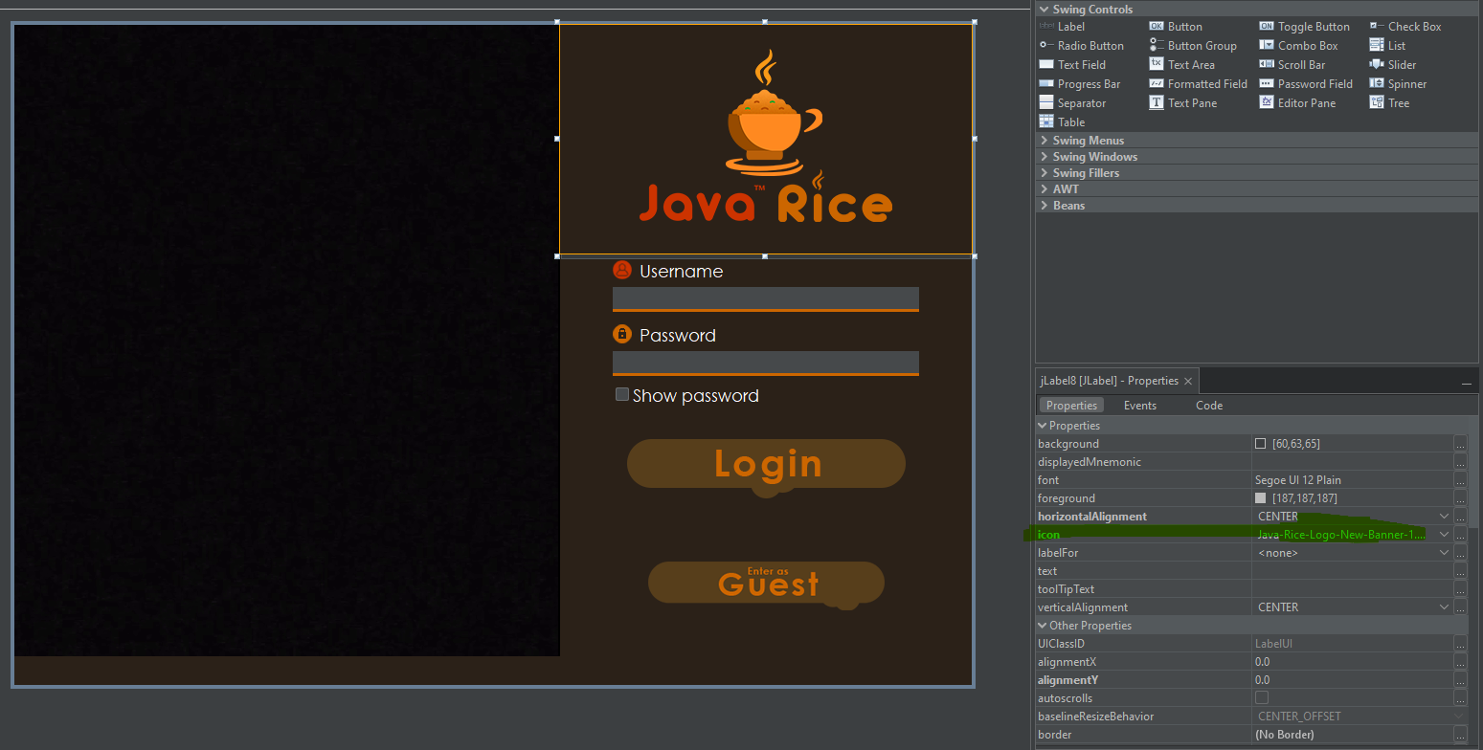Image resolution: width=1483 pixels, height=750 pixels.
Task: Click the text property value field
Action: point(1352,571)
